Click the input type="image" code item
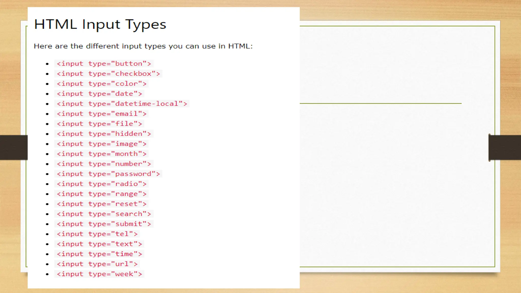521x293 pixels. click(102, 144)
